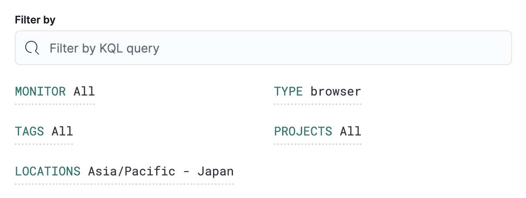Click the TYPE label text
The image size is (526, 198).
[288, 92]
